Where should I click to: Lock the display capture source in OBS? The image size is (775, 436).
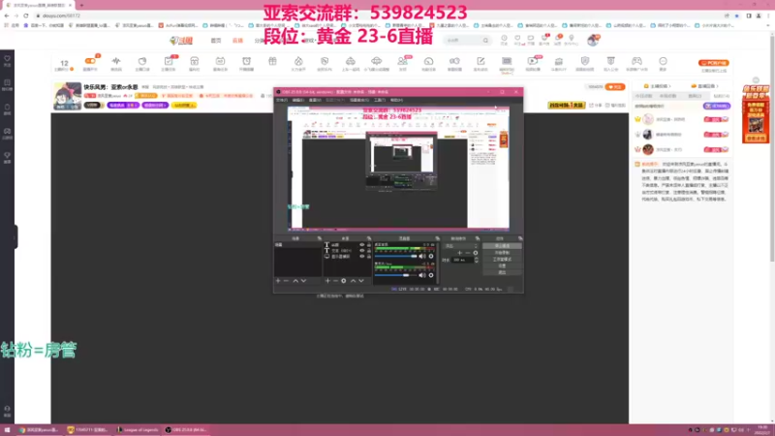[369, 257]
